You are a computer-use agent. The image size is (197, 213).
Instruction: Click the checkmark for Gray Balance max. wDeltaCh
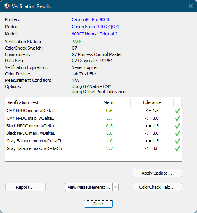177,148
